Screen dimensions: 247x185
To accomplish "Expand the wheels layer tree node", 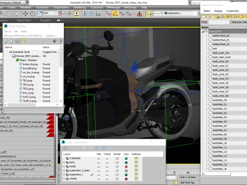I will click(x=64, y=179).
